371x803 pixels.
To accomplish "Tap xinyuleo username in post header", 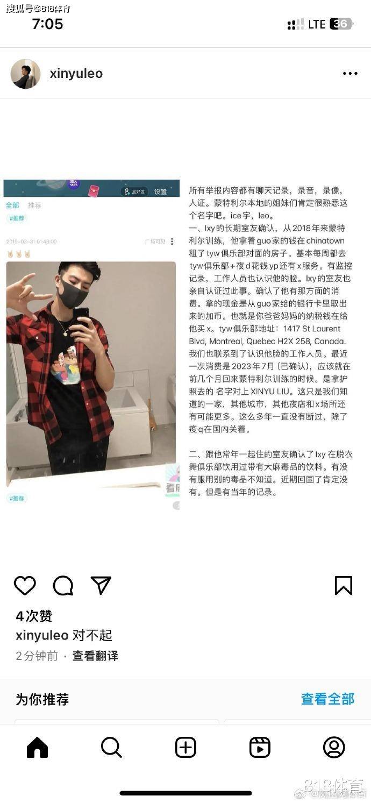I will point(76,74).
